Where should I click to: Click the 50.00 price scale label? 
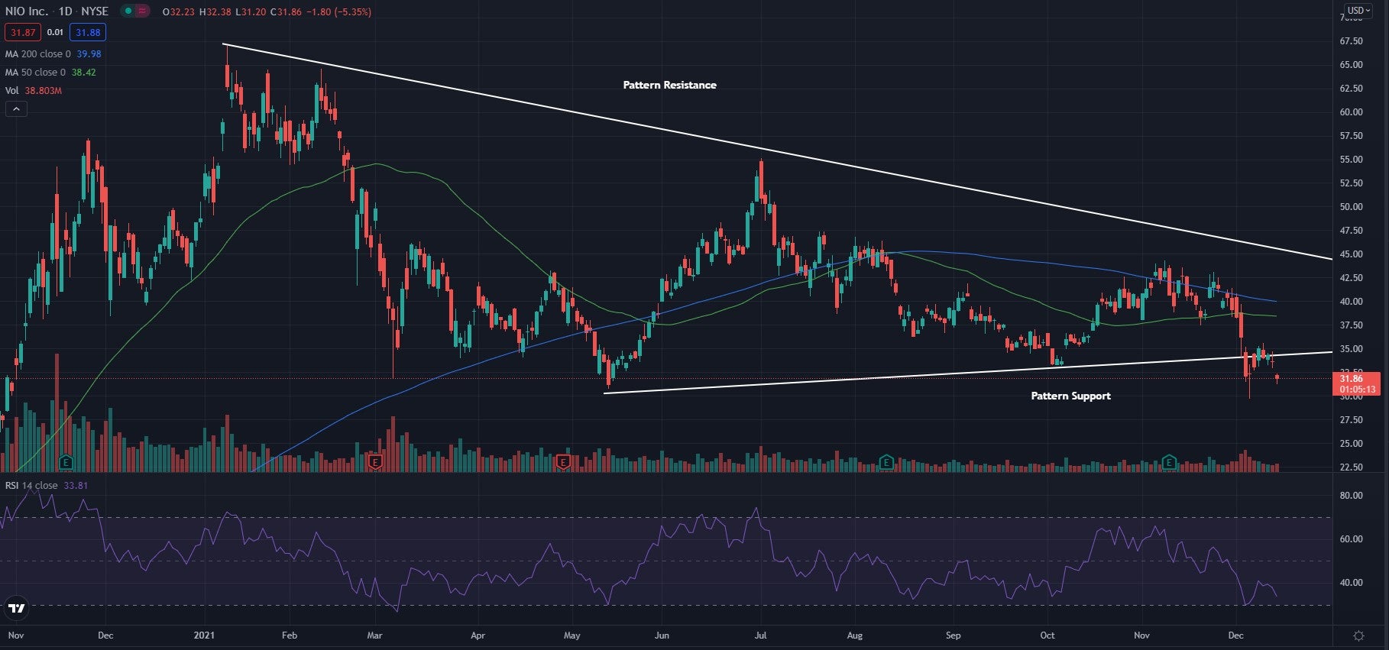1351,207
